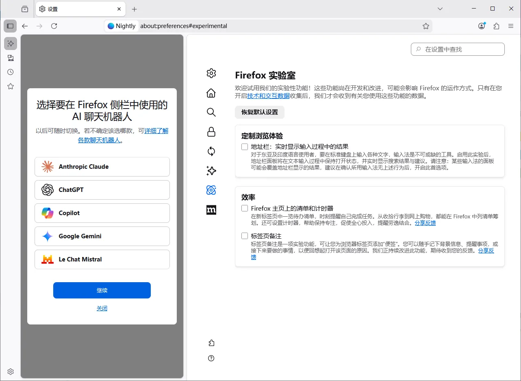Click the blue 继续 continue button
This screenshot has height=381, width=521.
[x=102, y=290]
